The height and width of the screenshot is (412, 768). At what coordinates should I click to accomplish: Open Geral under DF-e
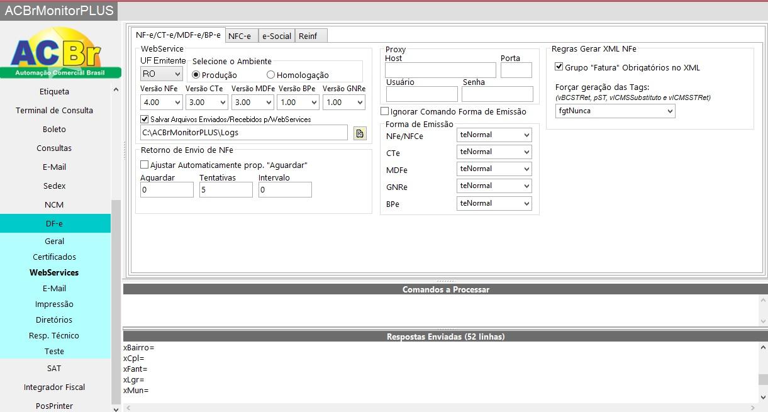click(55, 241)
